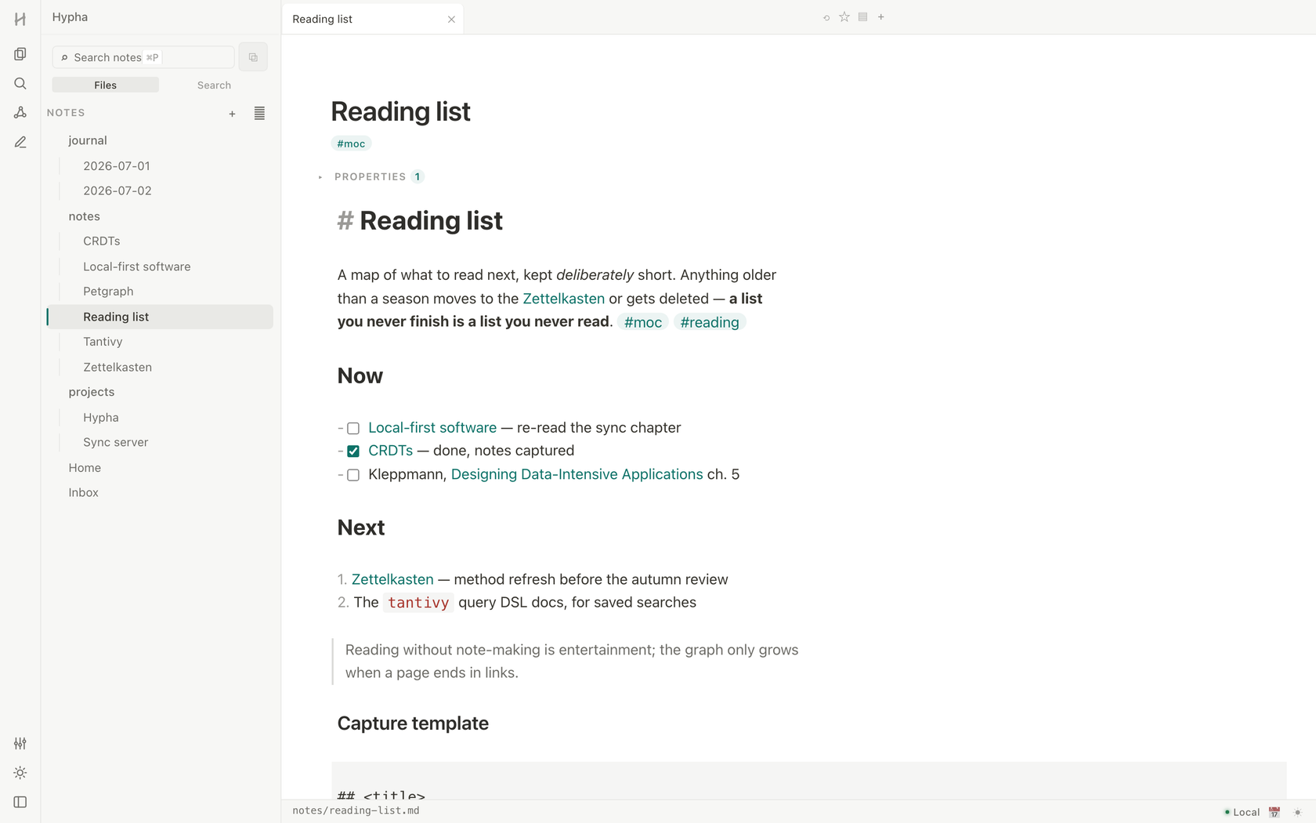This screenshot has width=1316, height=823.
Task: Click the #moc tag under the title
Action: coord(351,143)
